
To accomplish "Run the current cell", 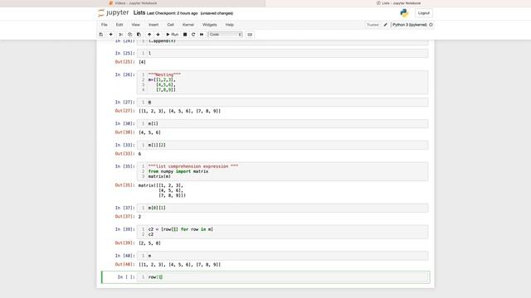I will (x=172, y=35).
